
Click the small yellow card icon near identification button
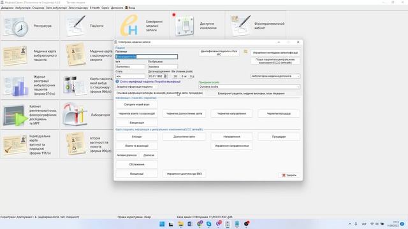coord(245,52)
